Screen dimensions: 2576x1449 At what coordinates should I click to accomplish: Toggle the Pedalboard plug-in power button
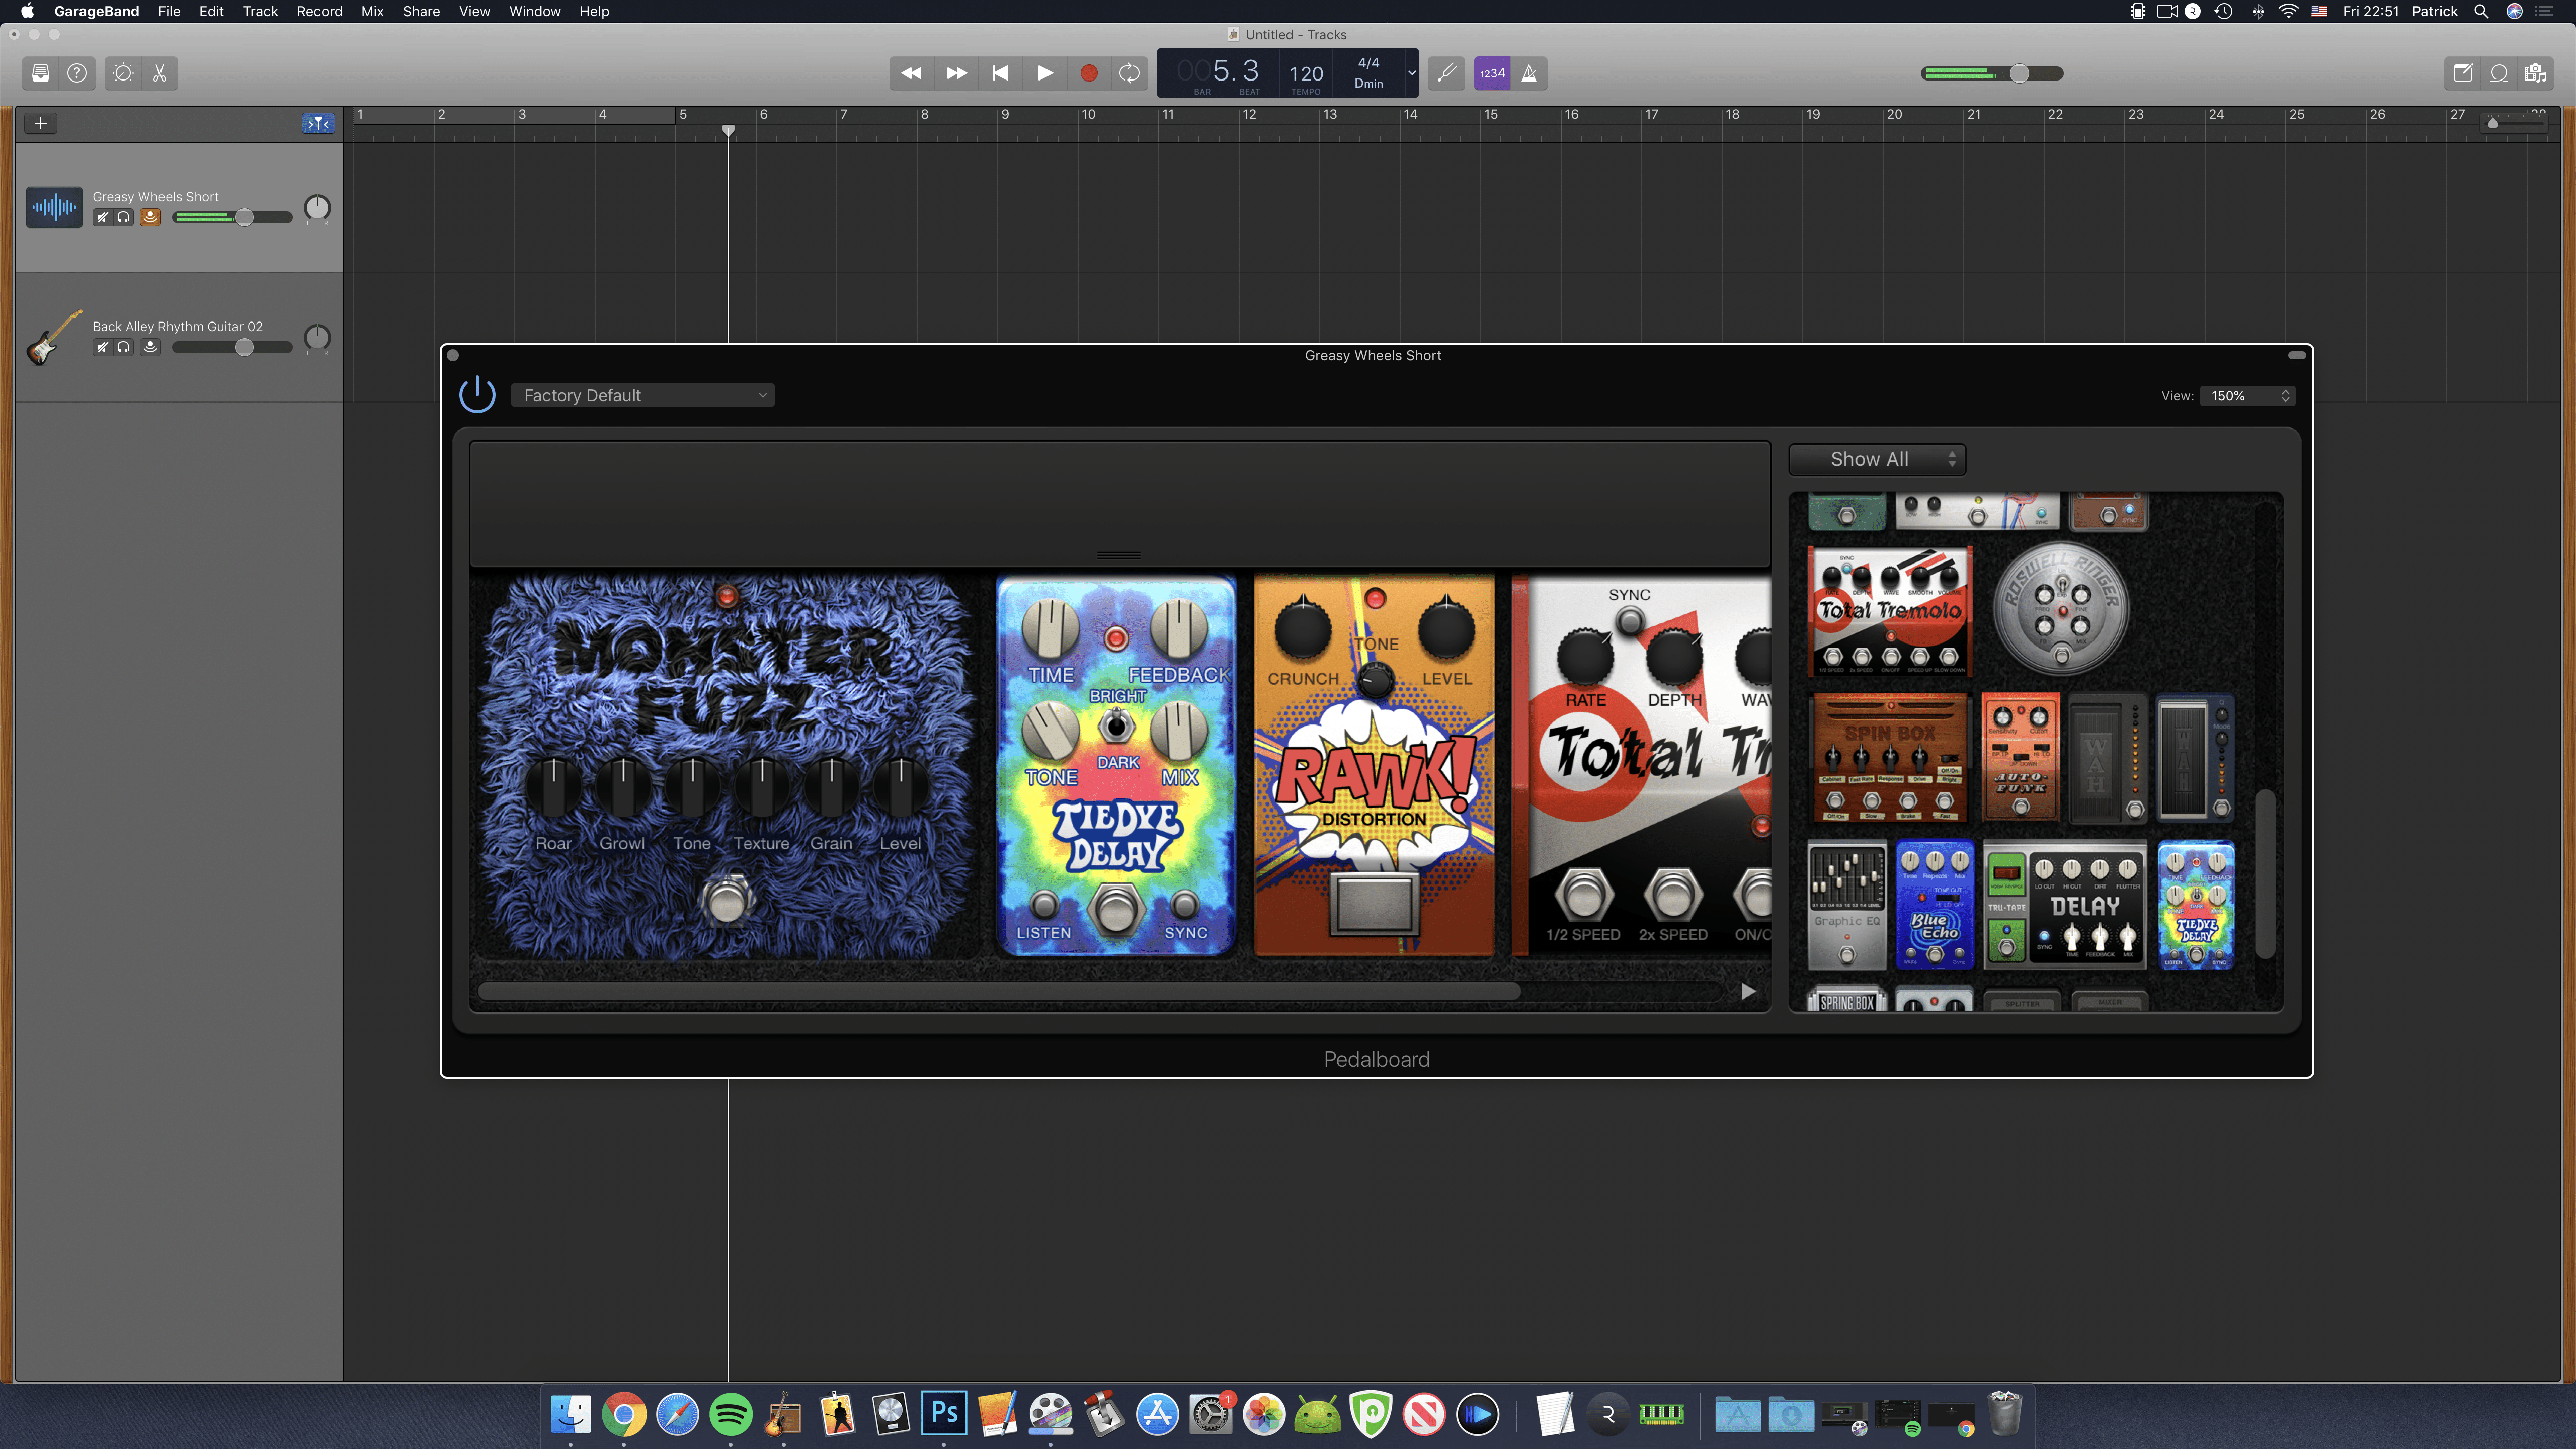477,394
